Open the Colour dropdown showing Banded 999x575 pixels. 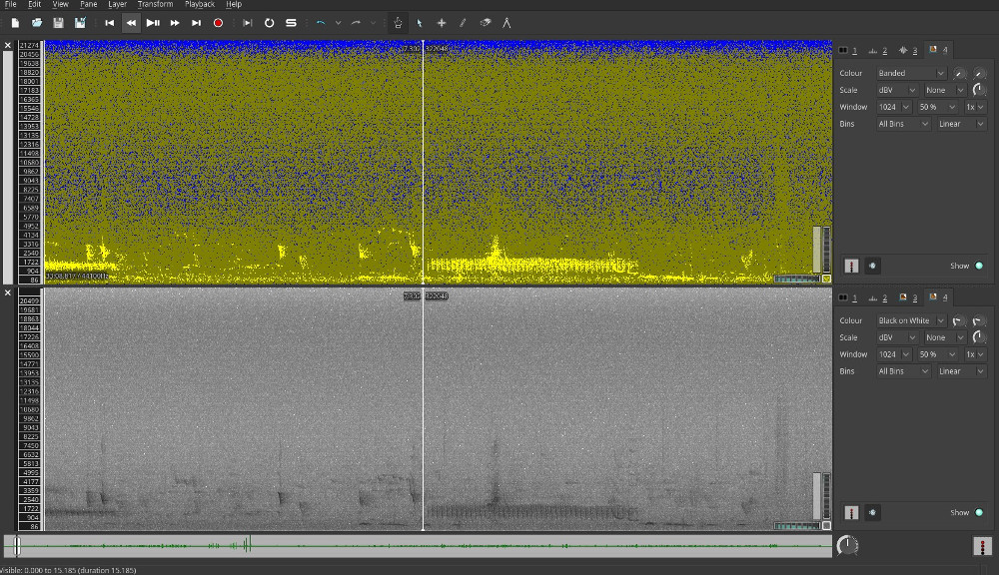click(x=910, y=73)
